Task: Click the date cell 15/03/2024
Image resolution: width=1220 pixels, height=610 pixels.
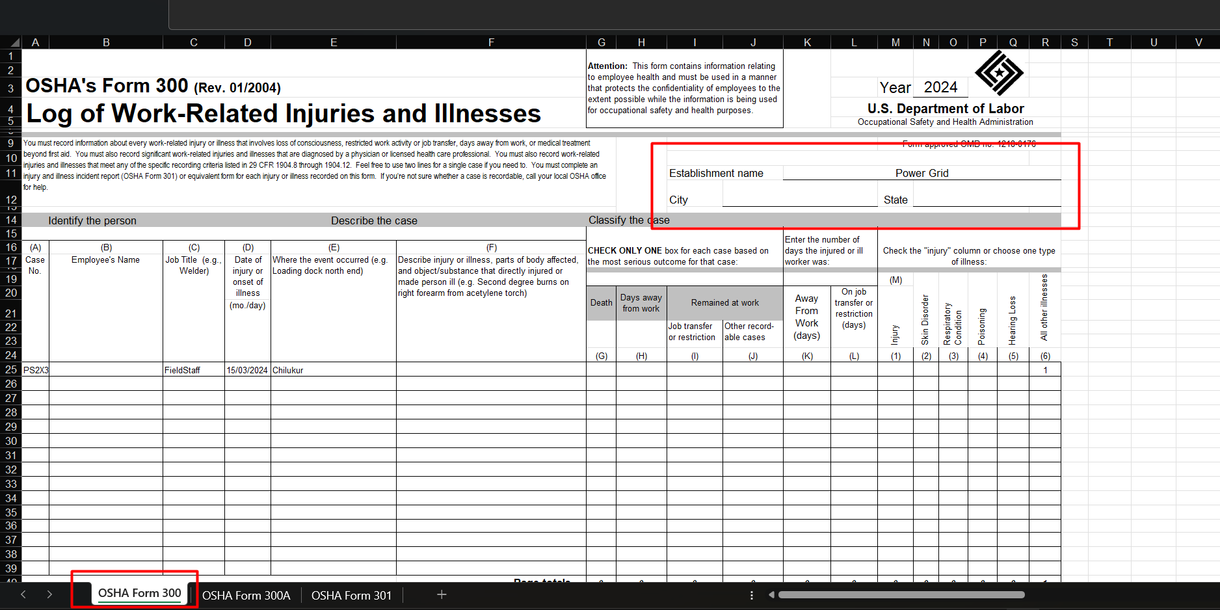Action: point(247,370)
